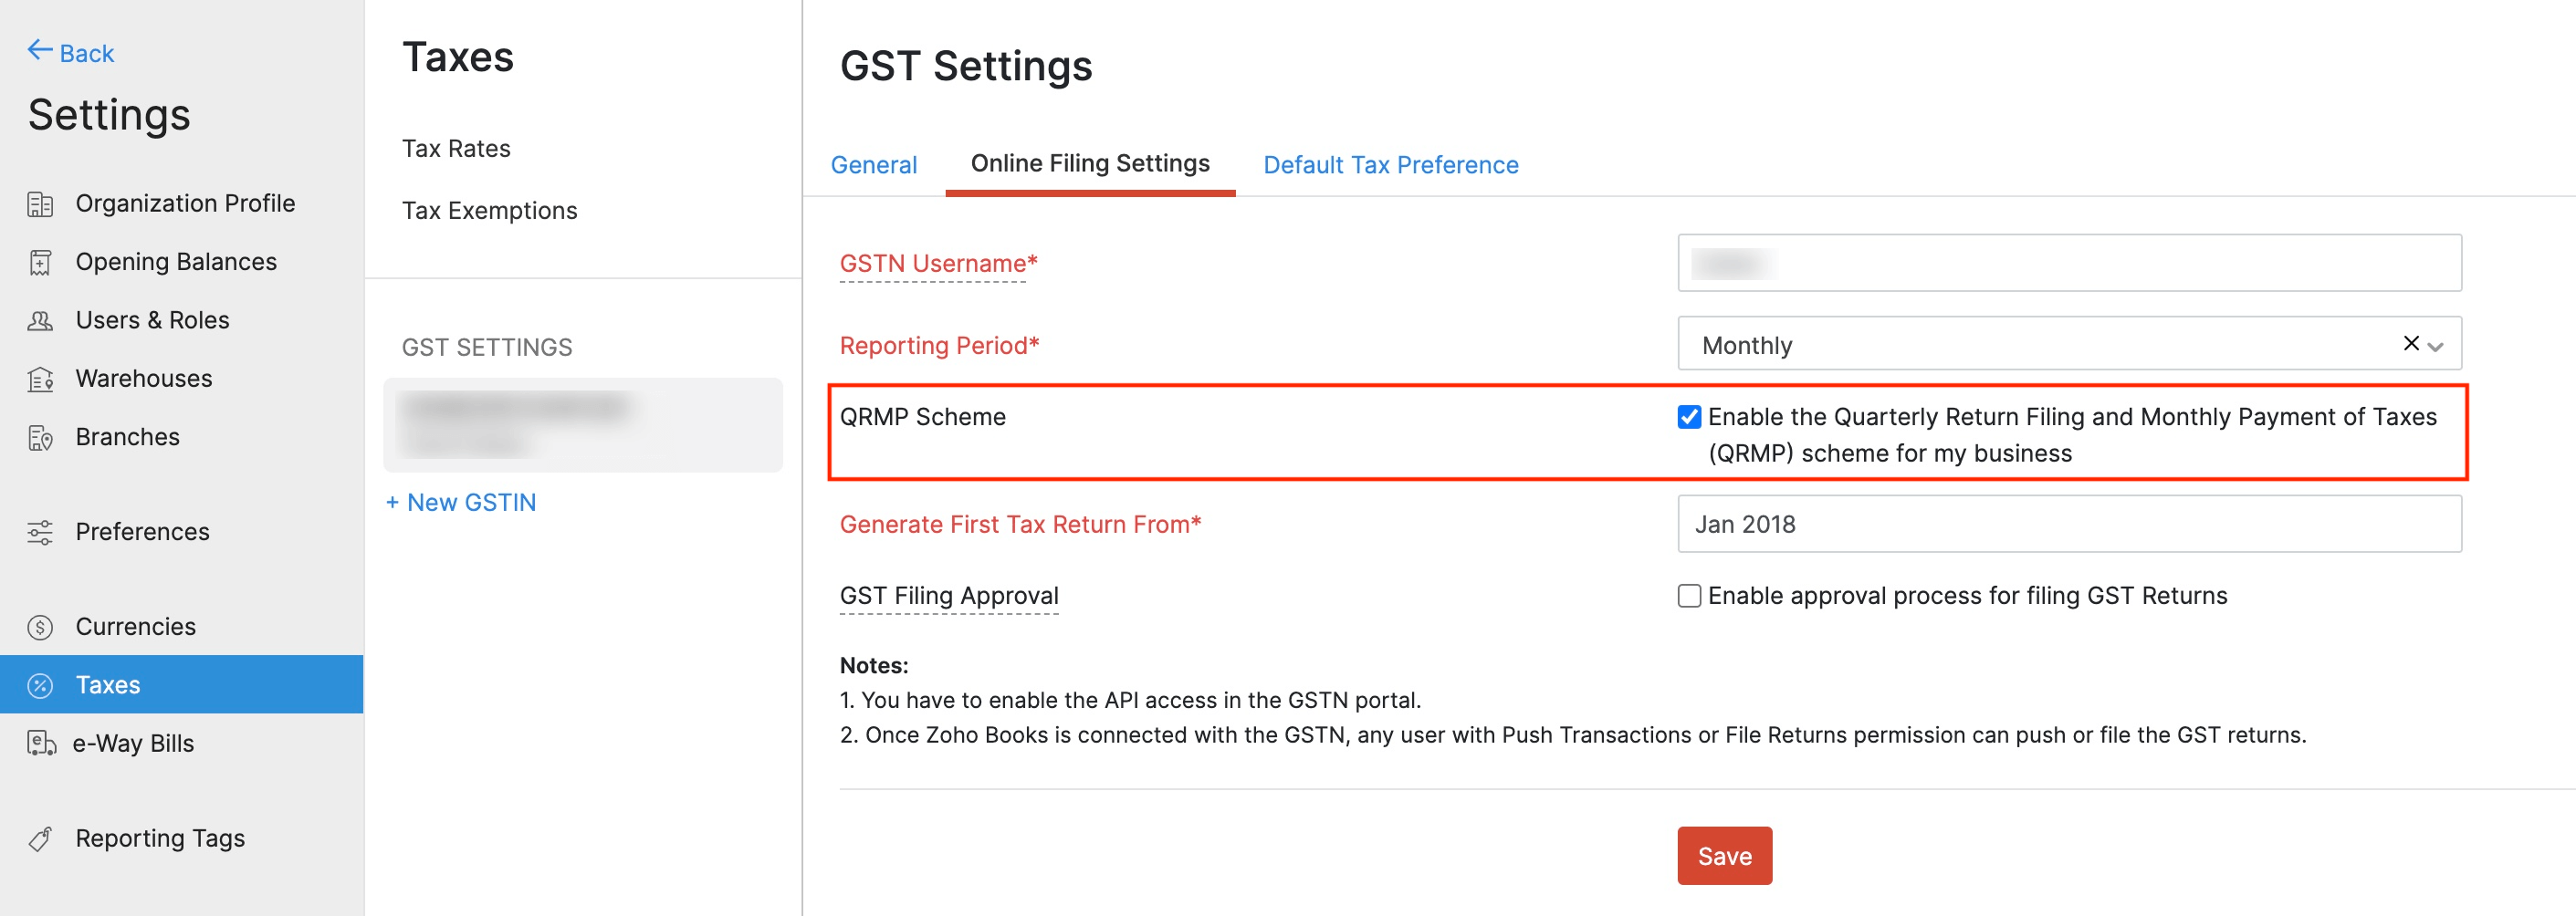Go back using the Back arrow link
This screenshot has height=916, width=2576.
point(70,52)
